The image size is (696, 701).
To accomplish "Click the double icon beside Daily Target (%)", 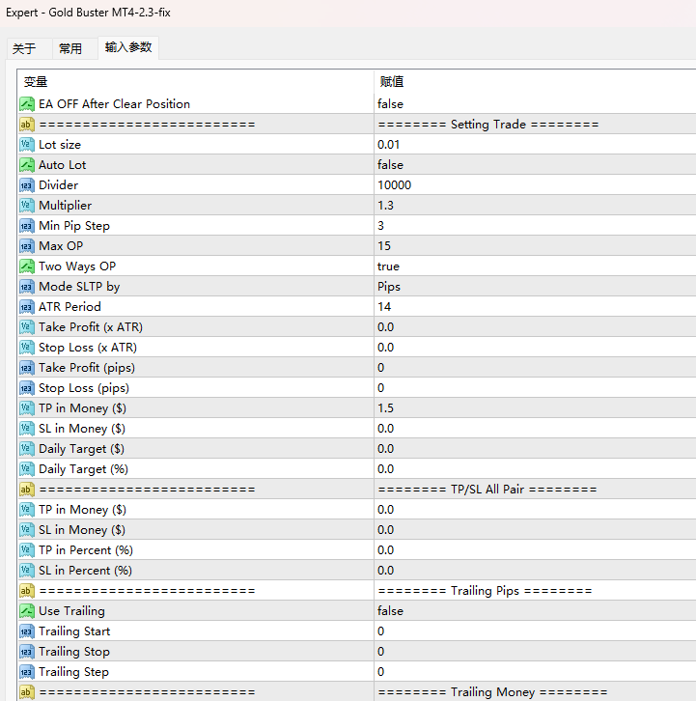I will pos(27,469).
